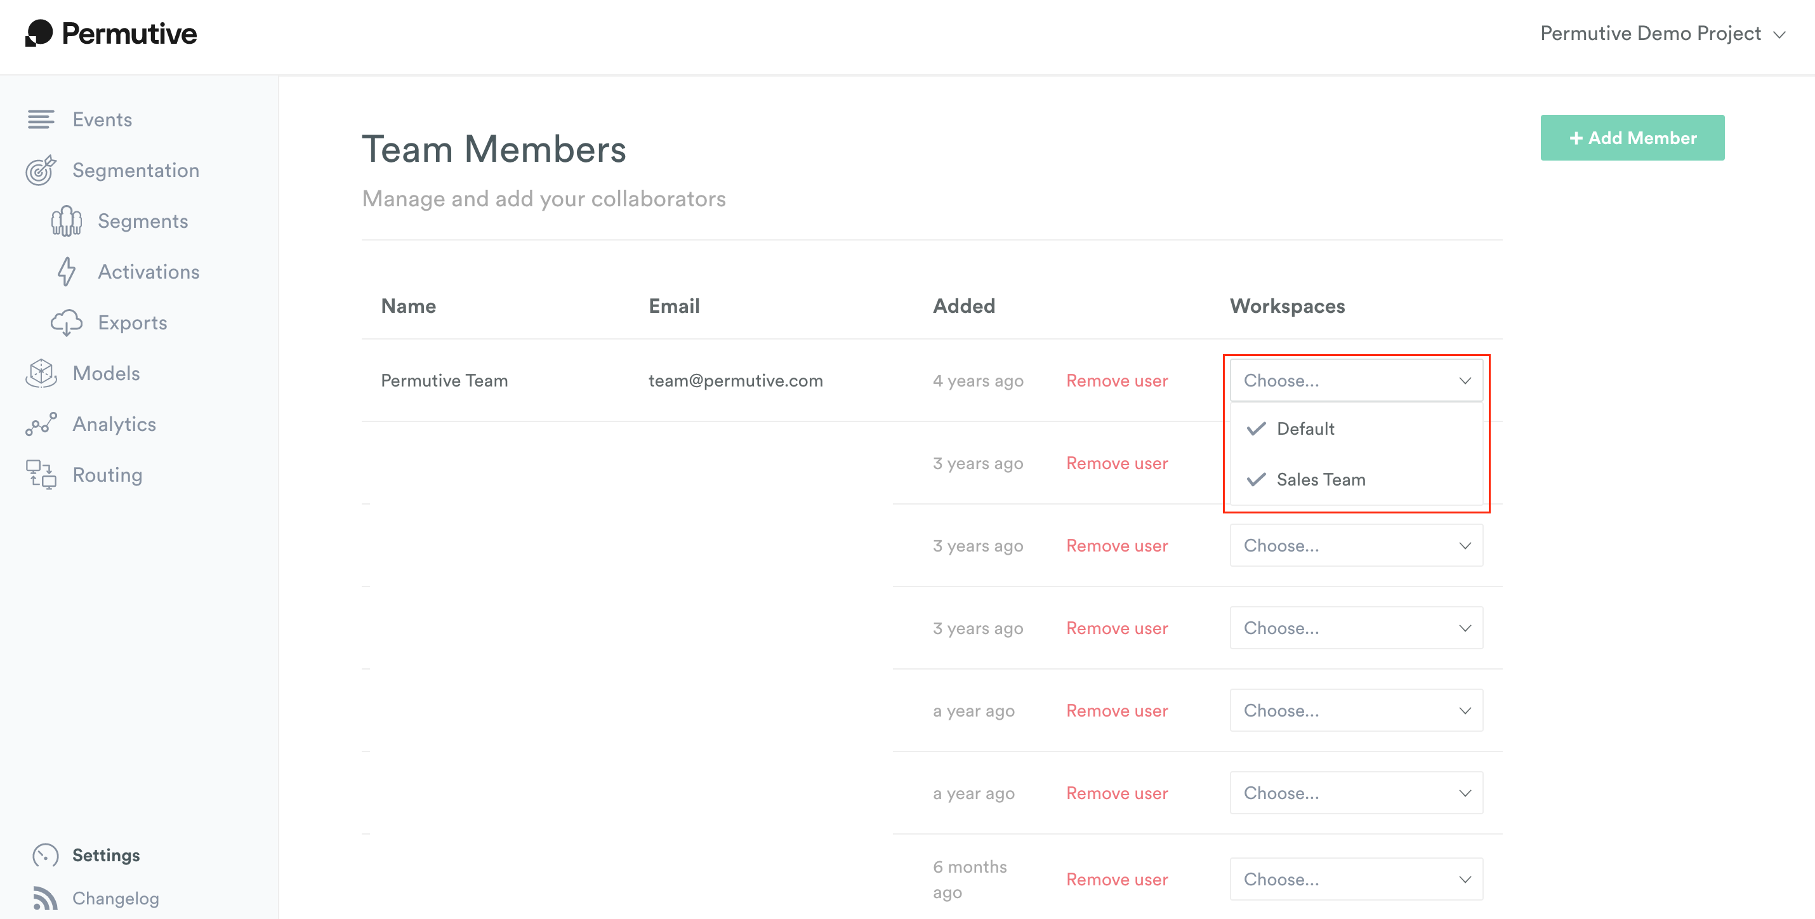Click the Segmentation target icon
The height and width of the screenshot is (919, 1815).
tap(41, 171)
